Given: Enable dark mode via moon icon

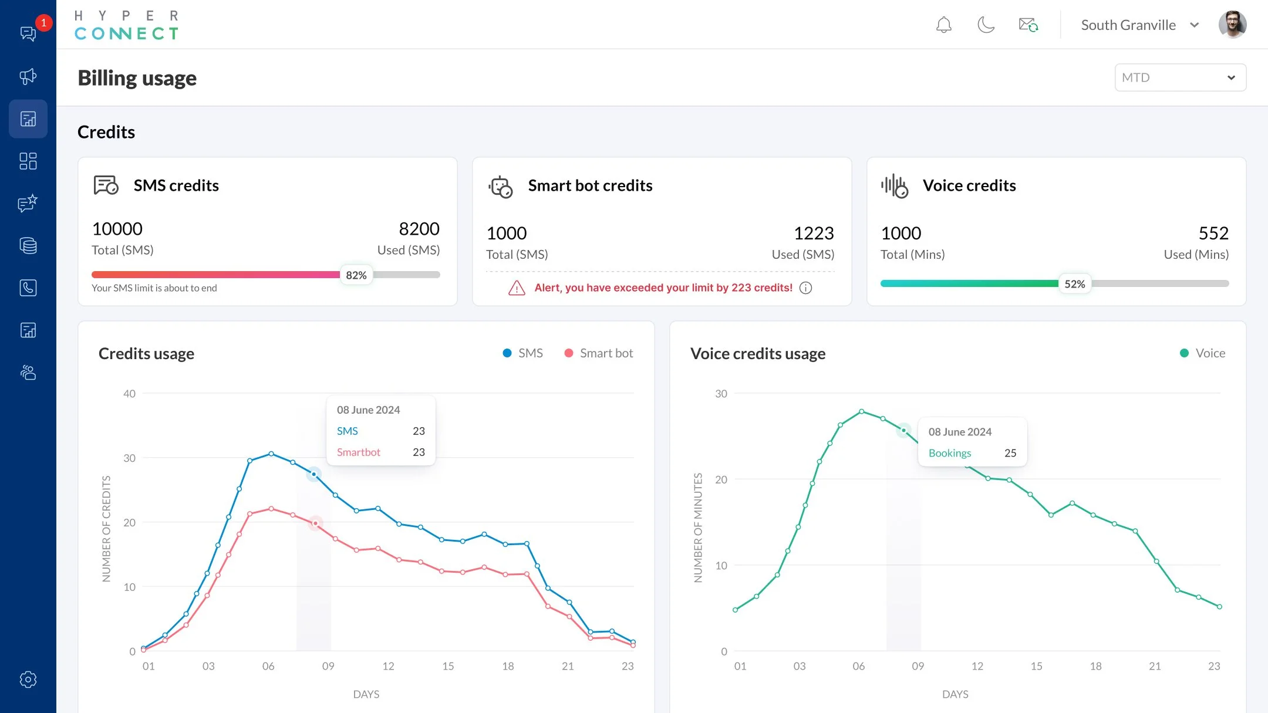Looking at the screenshot, I should point(985,25).
